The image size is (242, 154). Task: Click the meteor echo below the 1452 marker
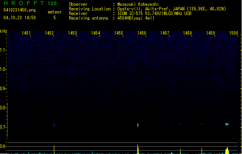pos(54,125)
